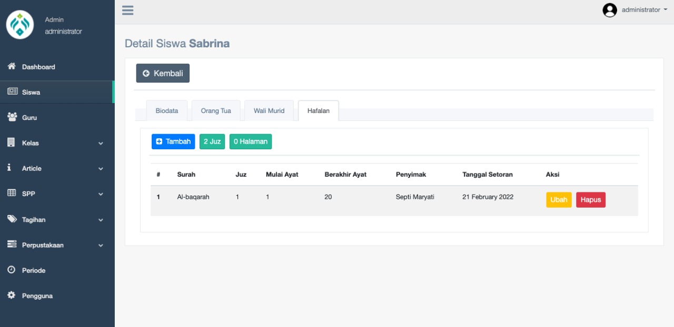Switch to the Orang Tua tab

pos(216,111)
